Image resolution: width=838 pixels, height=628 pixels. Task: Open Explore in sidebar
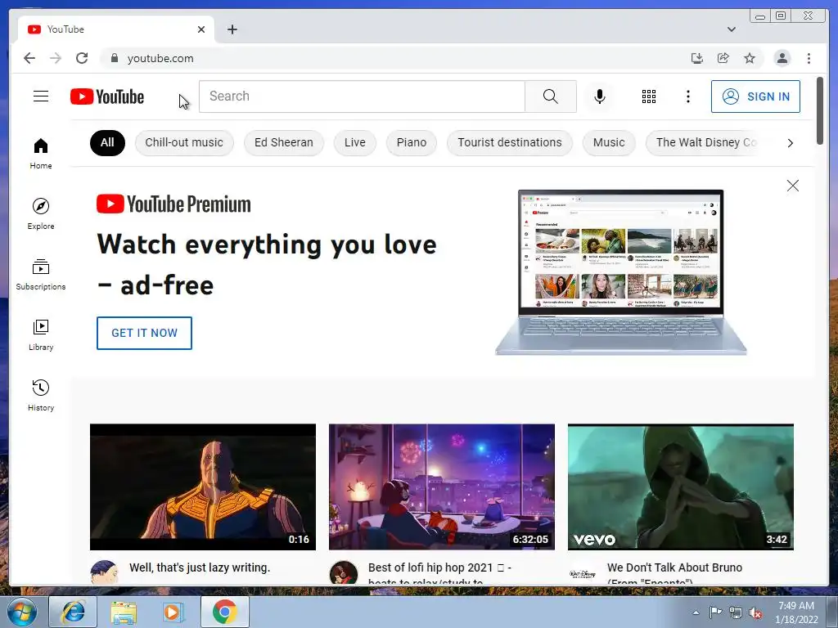pyautogui.click(x=41, y=213)
